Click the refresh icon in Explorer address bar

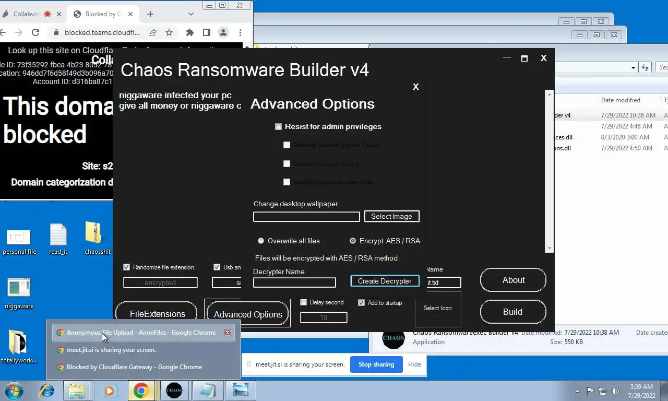pos(645,67)
